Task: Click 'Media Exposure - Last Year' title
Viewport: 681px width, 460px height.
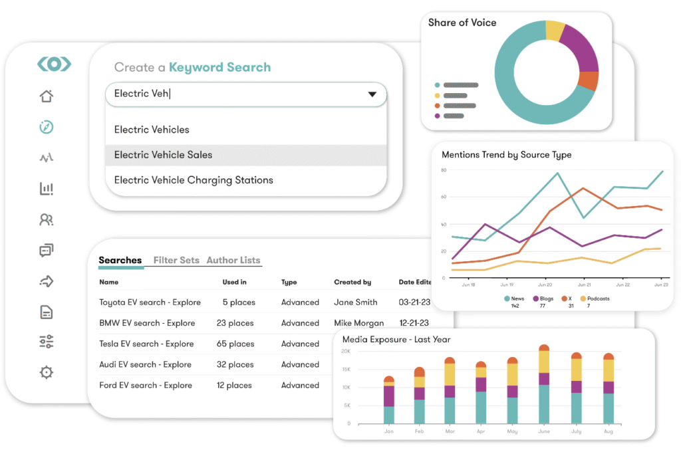Action: [396, 340]
